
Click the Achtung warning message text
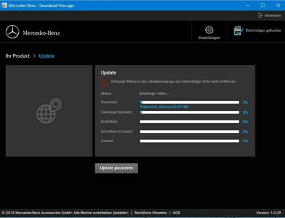tap(173, 82)
